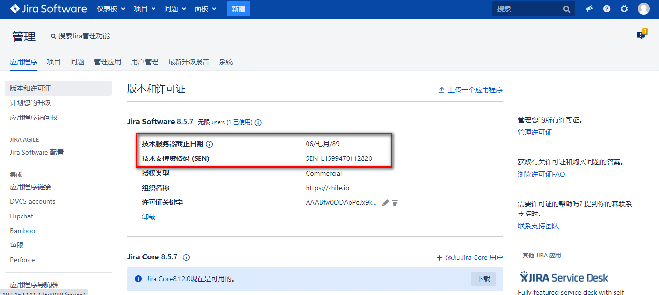Click 上传一个应用程序
This screenshot has width=659, height=295.
click(x=475, y=89)
